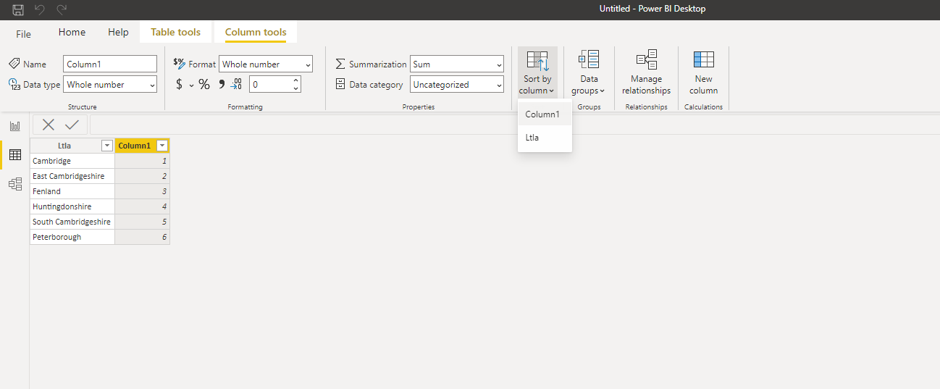Screen dimensions: 940x389
Task: Click the East Cambridgeshire cell
Action: click(x=72, y=176)
